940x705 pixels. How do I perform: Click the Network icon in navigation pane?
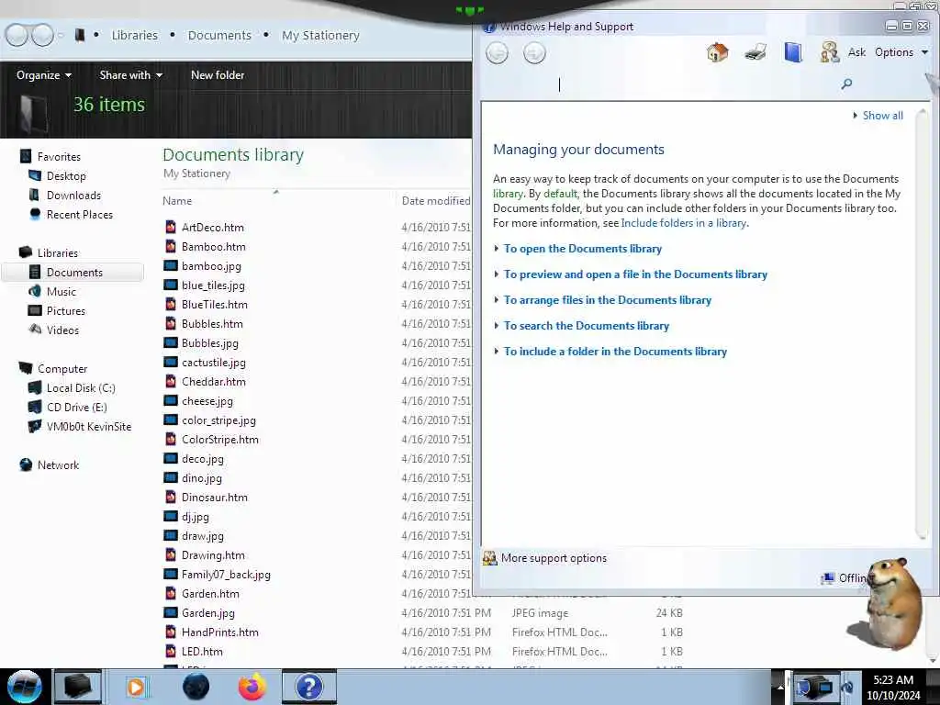(26, 464)
